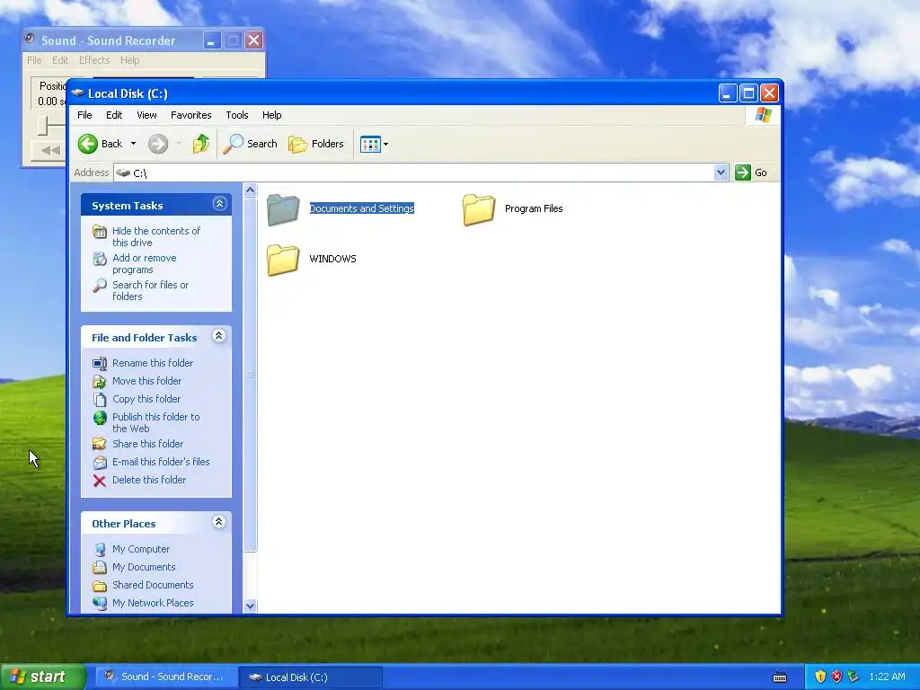Open My Computer in Other Places

point(141,549)
